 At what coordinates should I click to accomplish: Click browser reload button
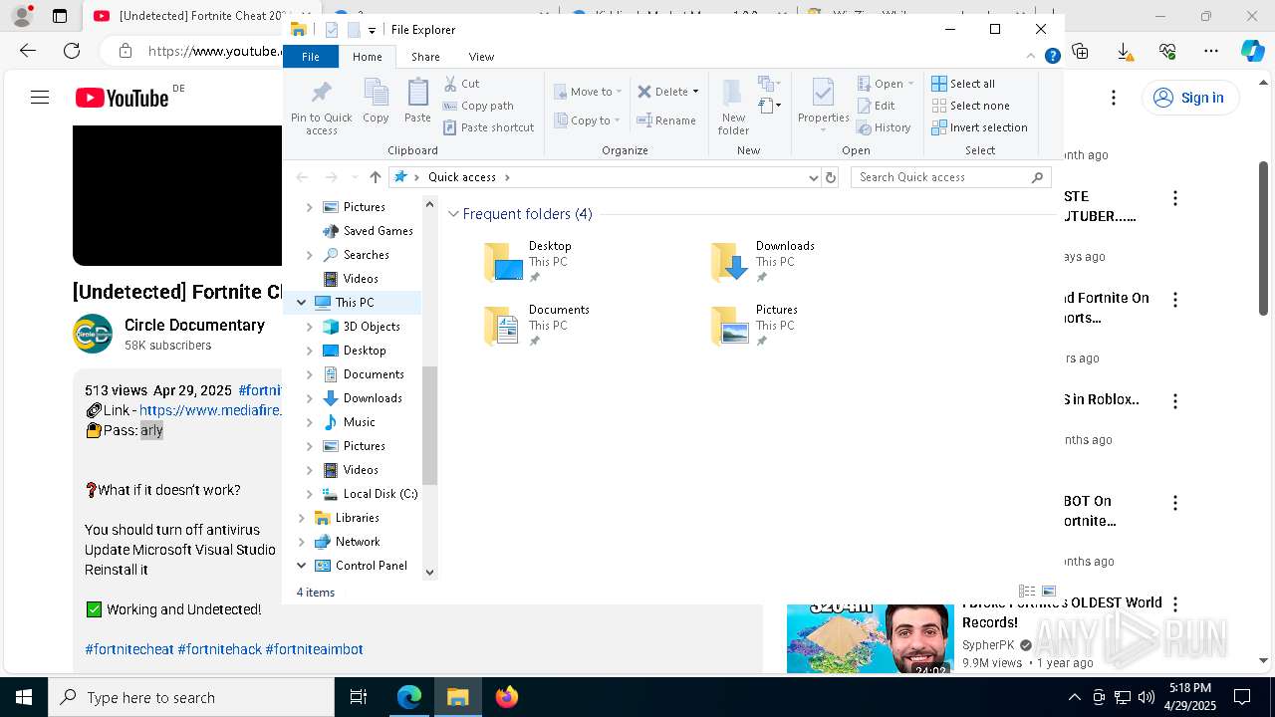[x=72, y=51]
